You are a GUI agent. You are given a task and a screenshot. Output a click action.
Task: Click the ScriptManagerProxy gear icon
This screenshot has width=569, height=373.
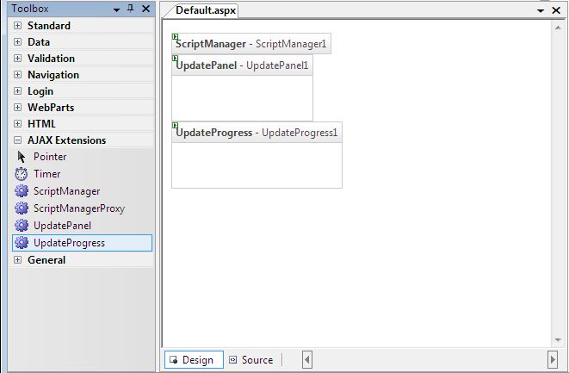click(x=22, y=208)
